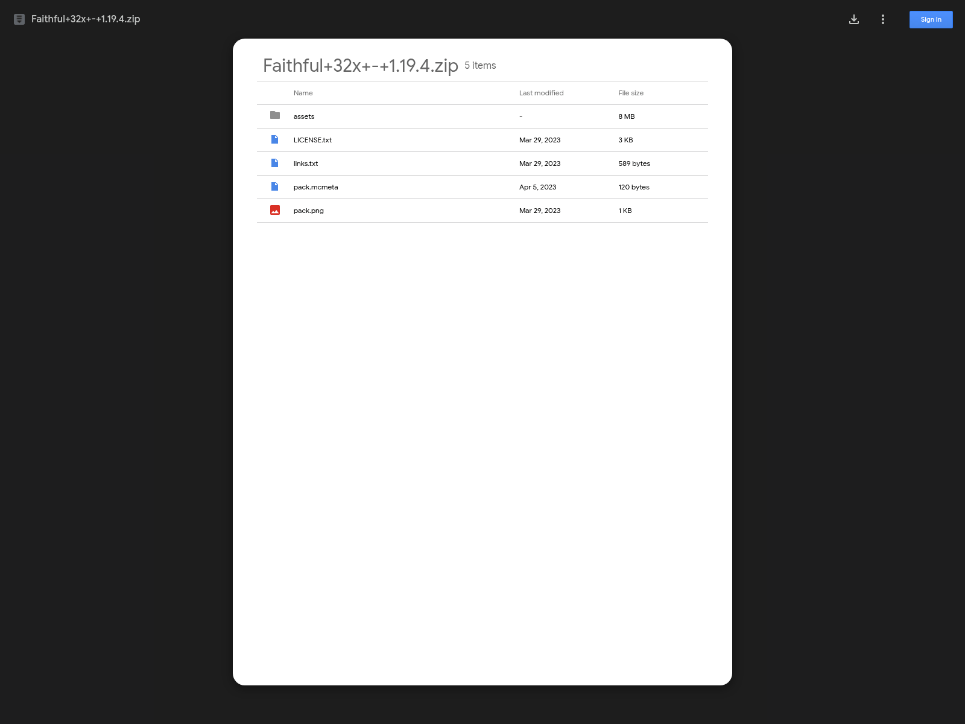Viewport: 965px width, 724px height.
Task: Select the LICENSE.txt file name
Action: [x=312, y=140]
